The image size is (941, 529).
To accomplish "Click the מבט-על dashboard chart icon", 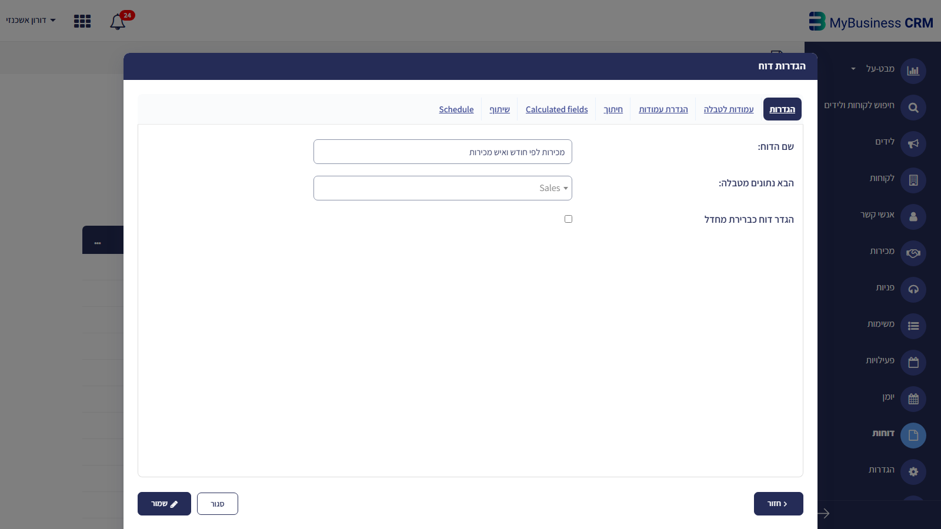I will click(x=913, y=71).
